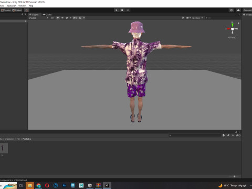Click the green Y axis on orientation gizmo
The width and height of the screenshot is (252, 189).
pos(232,25)
